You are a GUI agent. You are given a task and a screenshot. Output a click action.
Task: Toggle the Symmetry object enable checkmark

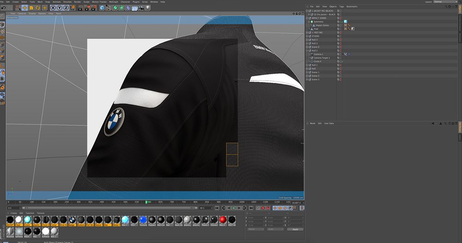[342, 22]
